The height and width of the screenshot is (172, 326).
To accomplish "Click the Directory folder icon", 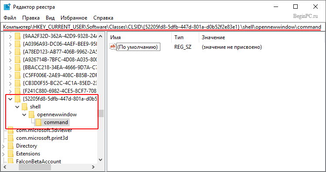I will pos(10,146).
